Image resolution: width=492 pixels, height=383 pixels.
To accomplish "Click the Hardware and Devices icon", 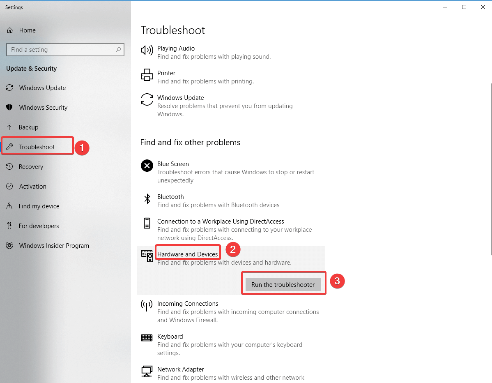I will 147,256.
